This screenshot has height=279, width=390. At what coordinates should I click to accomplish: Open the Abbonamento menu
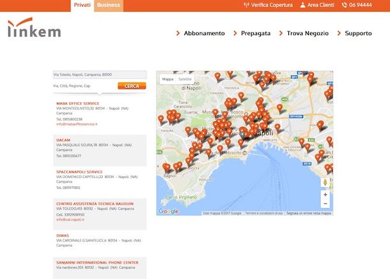(x=204, y=33)
